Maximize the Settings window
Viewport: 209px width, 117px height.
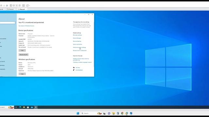click(88, 14)
